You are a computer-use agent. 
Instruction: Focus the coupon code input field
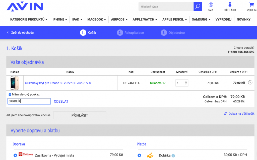pyautogui.click(x=29, y=101)
